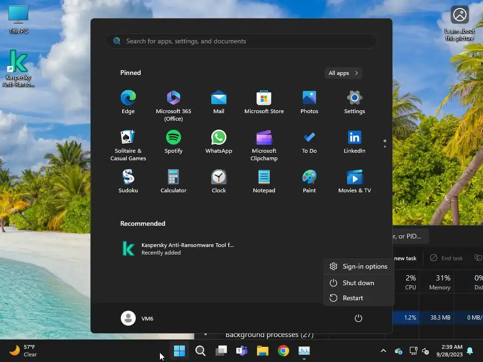
Task: Go to next page of pinned apps
Action: pyautogui.click(x=385, y=147)
